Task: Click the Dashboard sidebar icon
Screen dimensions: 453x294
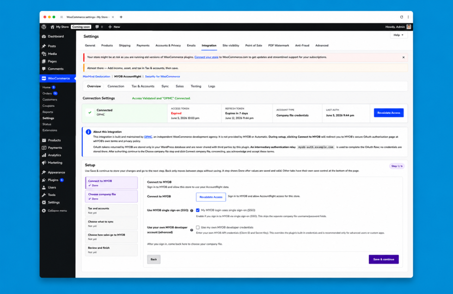Action: click(44, 37)
